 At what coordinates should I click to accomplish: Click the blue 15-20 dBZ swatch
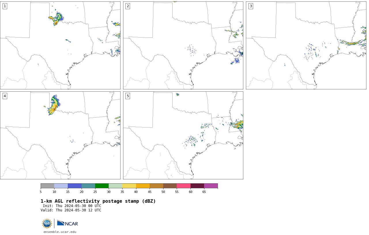tap(75, 186)
